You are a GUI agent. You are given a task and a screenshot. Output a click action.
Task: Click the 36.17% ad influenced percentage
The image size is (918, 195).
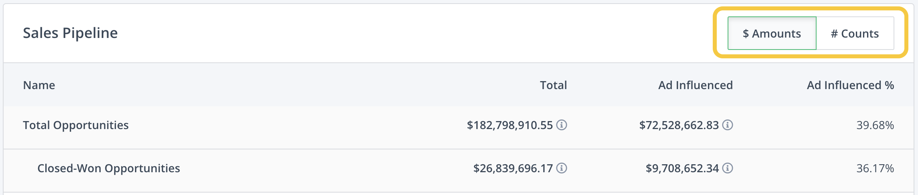coord(875,168)
